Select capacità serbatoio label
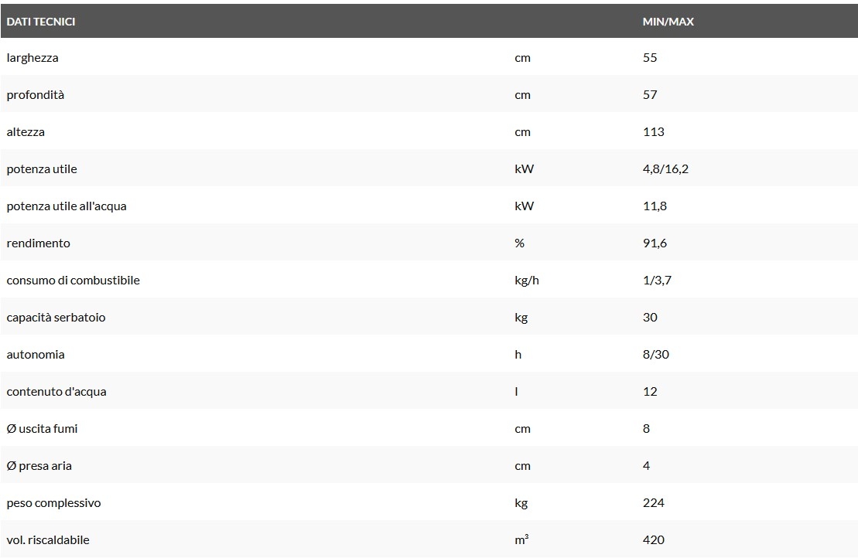 (56, 318)
